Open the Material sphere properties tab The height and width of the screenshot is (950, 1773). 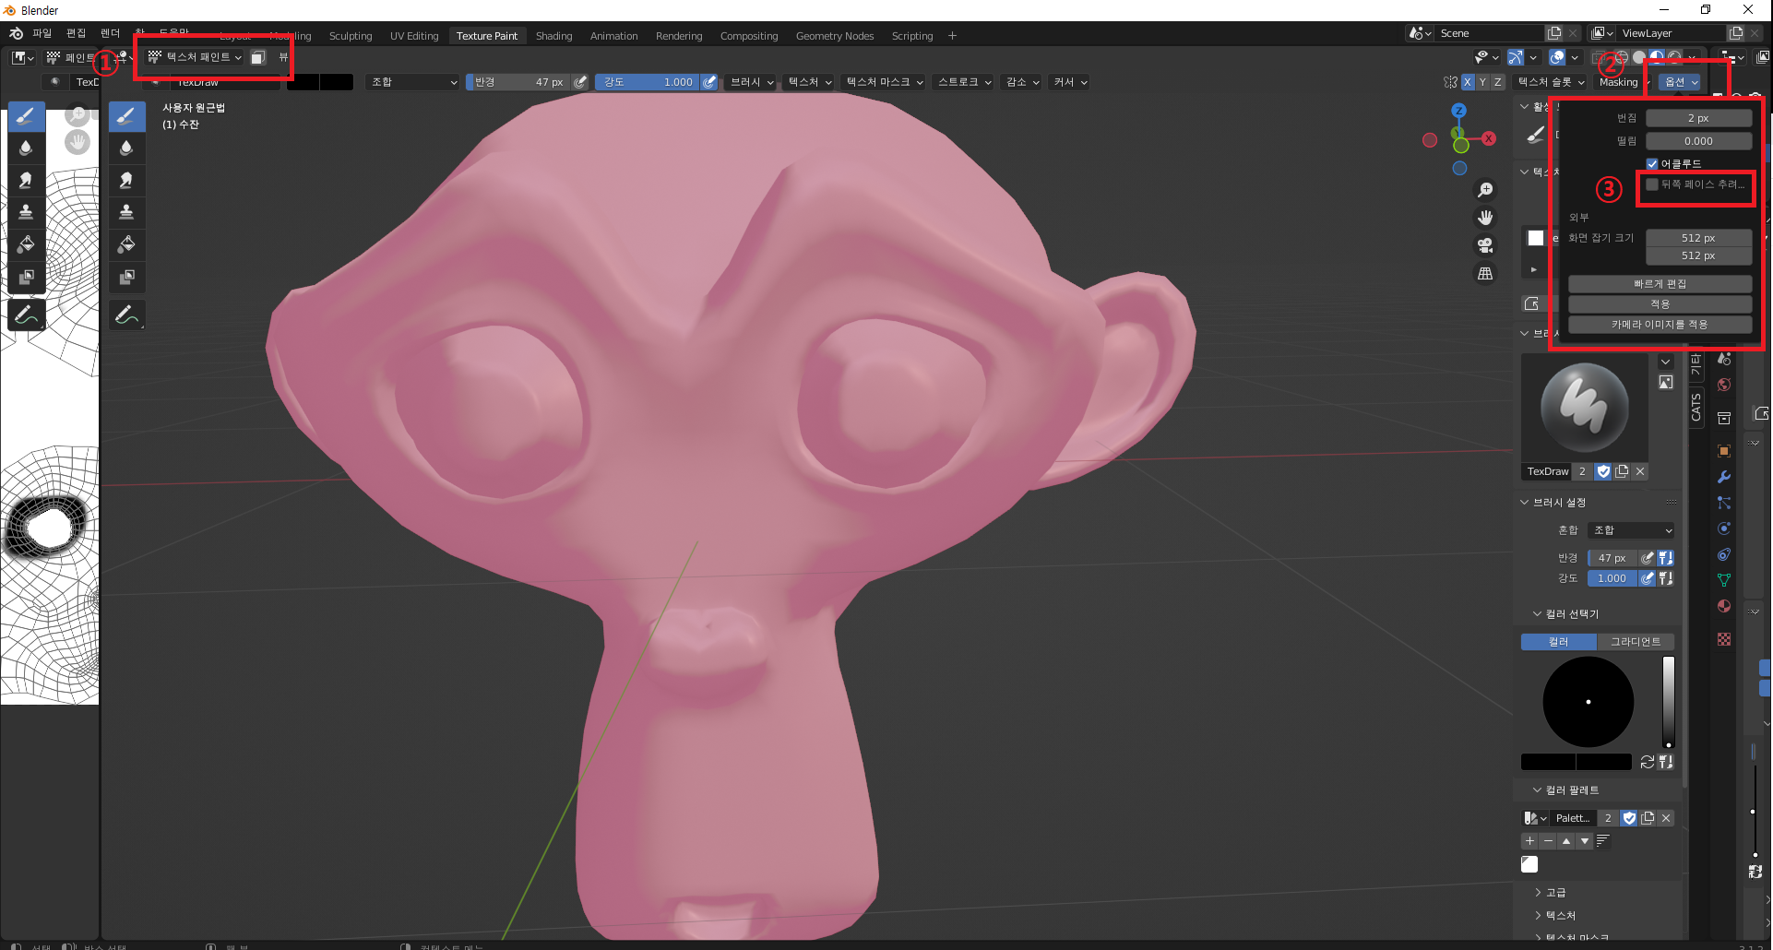[x=1723, y=606]
